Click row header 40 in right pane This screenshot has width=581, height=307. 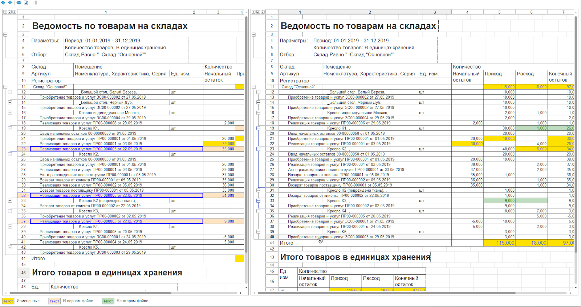pos(272,237)
